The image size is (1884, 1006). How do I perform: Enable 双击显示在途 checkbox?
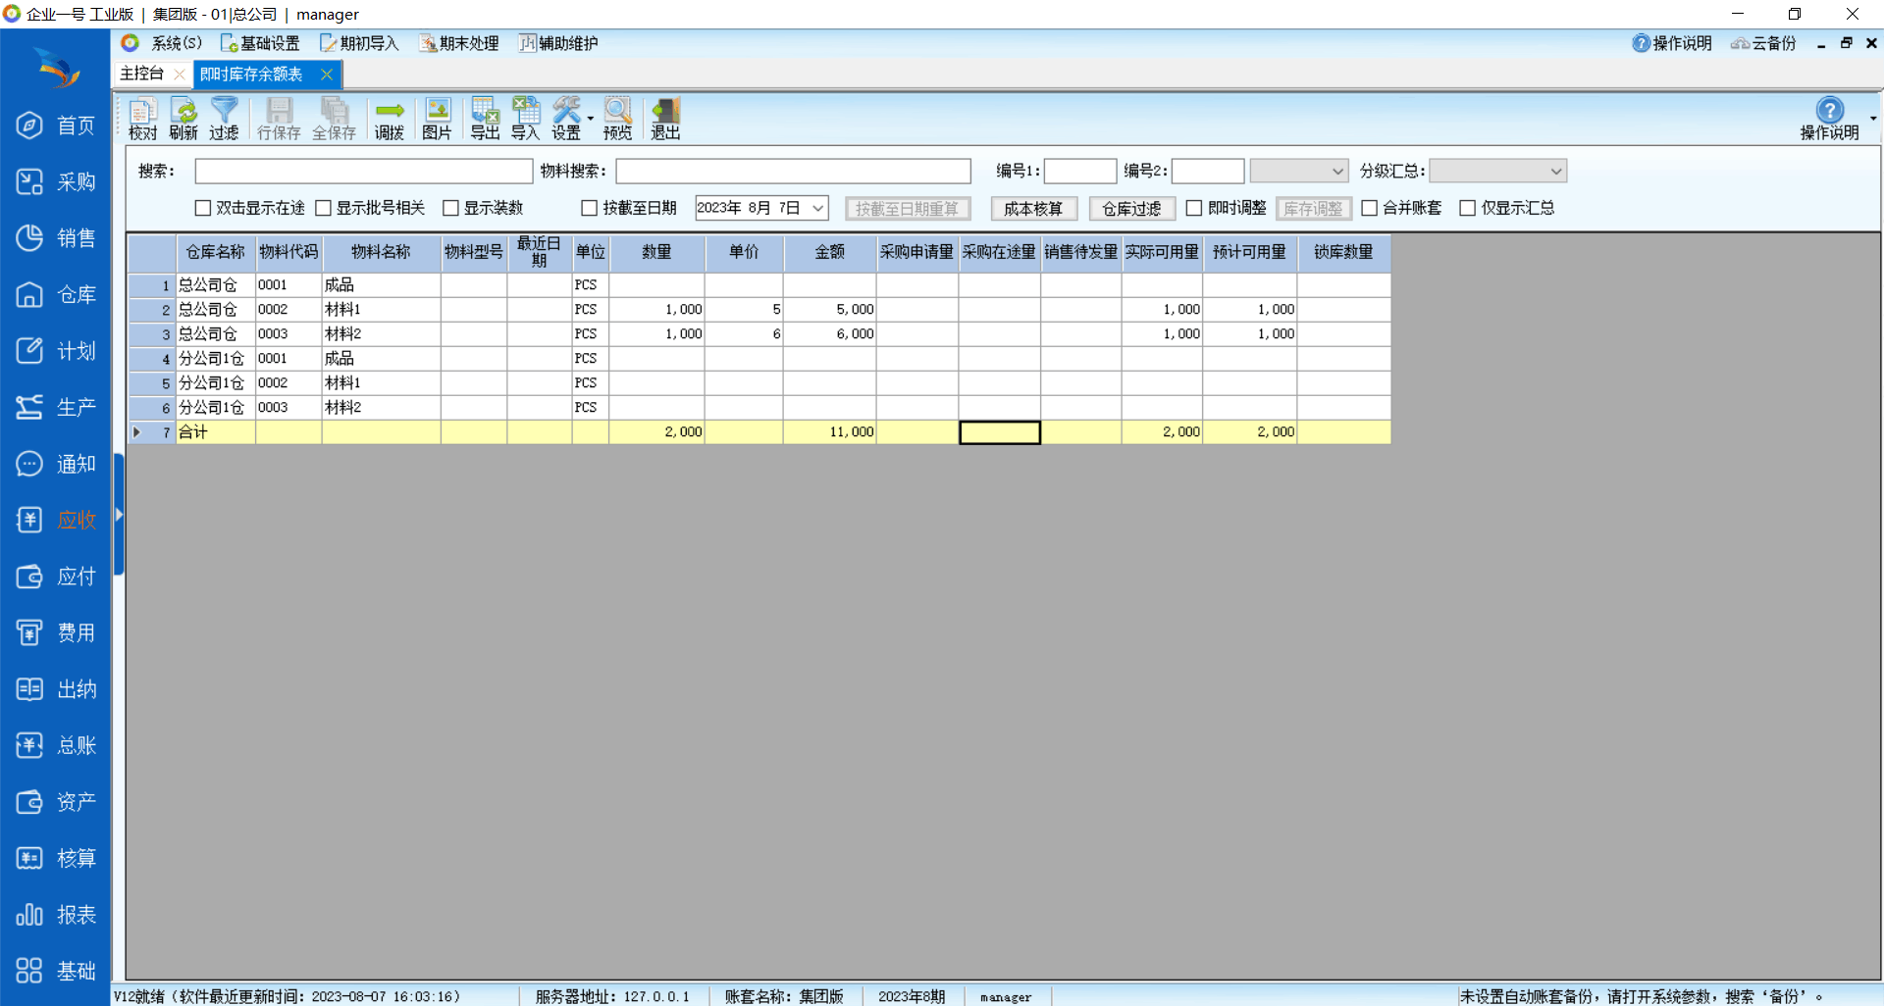click(x=204, y=208)
